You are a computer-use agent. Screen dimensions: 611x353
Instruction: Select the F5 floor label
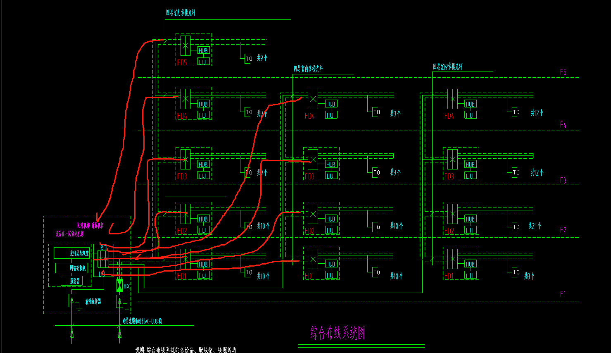click(x=563, y=72)
